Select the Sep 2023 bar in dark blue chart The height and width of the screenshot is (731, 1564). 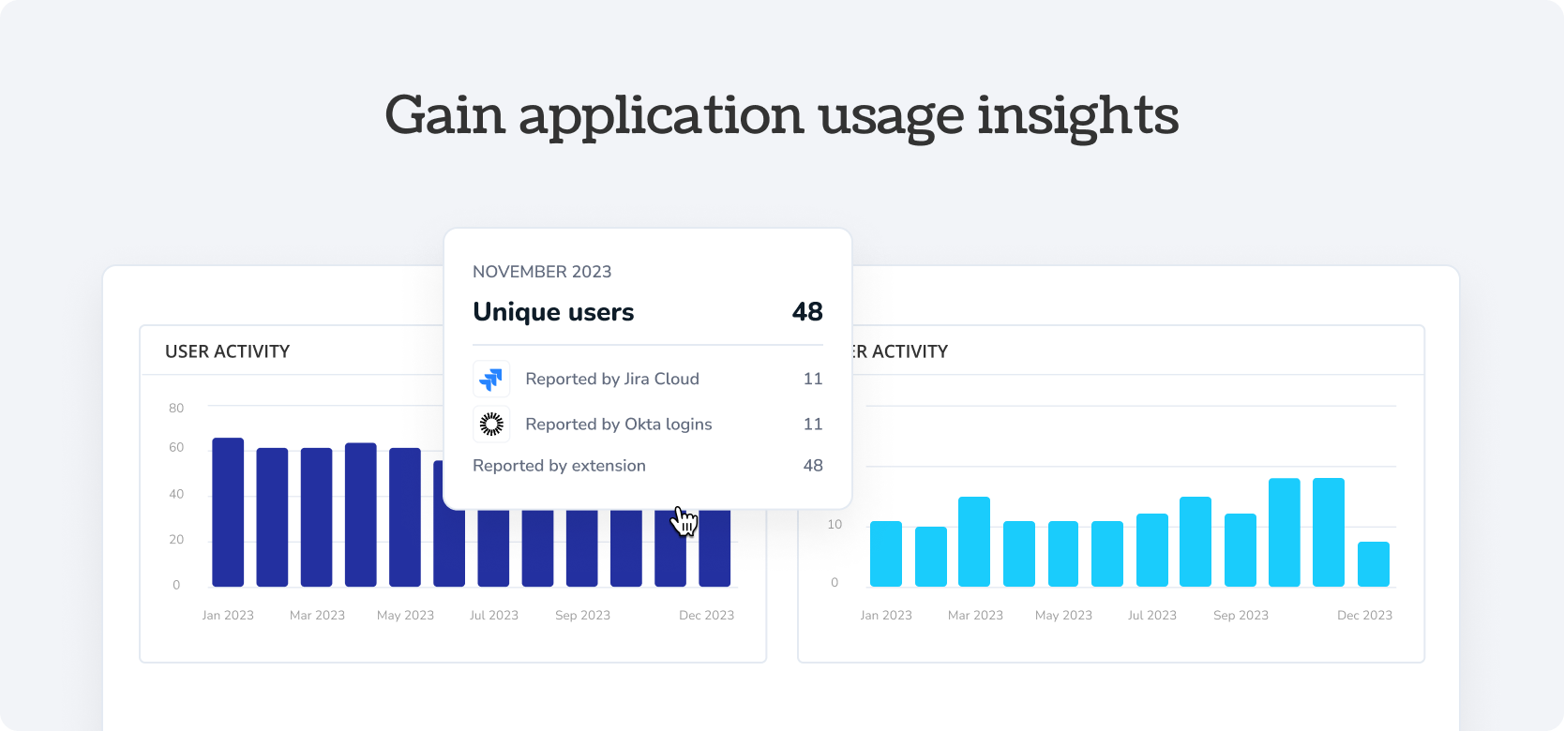click(x=582, y=548)
